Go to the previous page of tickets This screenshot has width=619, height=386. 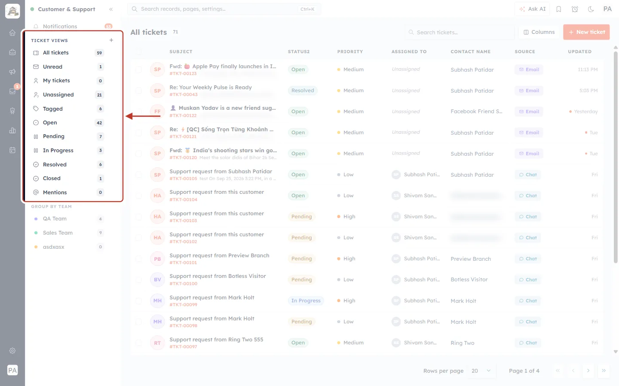pyautogui.click(x=573, y=371)
